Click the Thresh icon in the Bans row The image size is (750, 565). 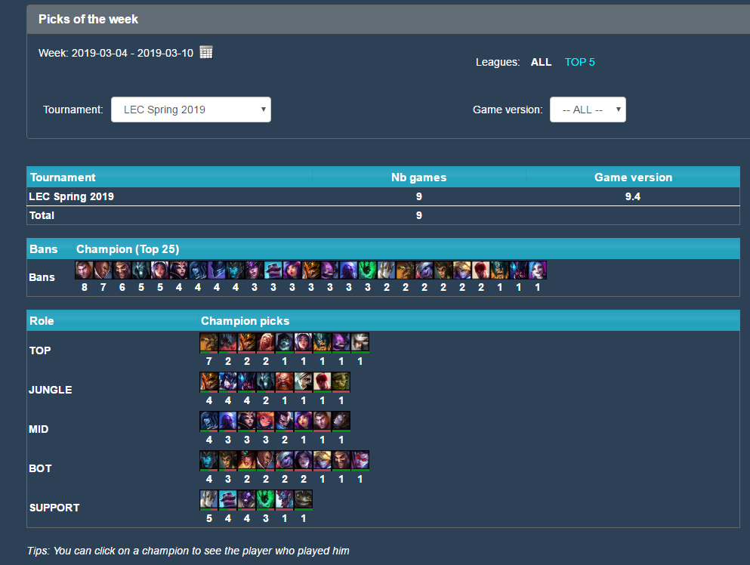[x=367, y=270]
